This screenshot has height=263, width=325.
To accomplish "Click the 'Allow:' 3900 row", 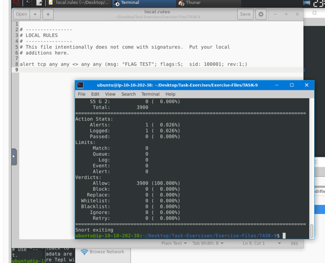I will pyautogui.click(x=136, y=183).
